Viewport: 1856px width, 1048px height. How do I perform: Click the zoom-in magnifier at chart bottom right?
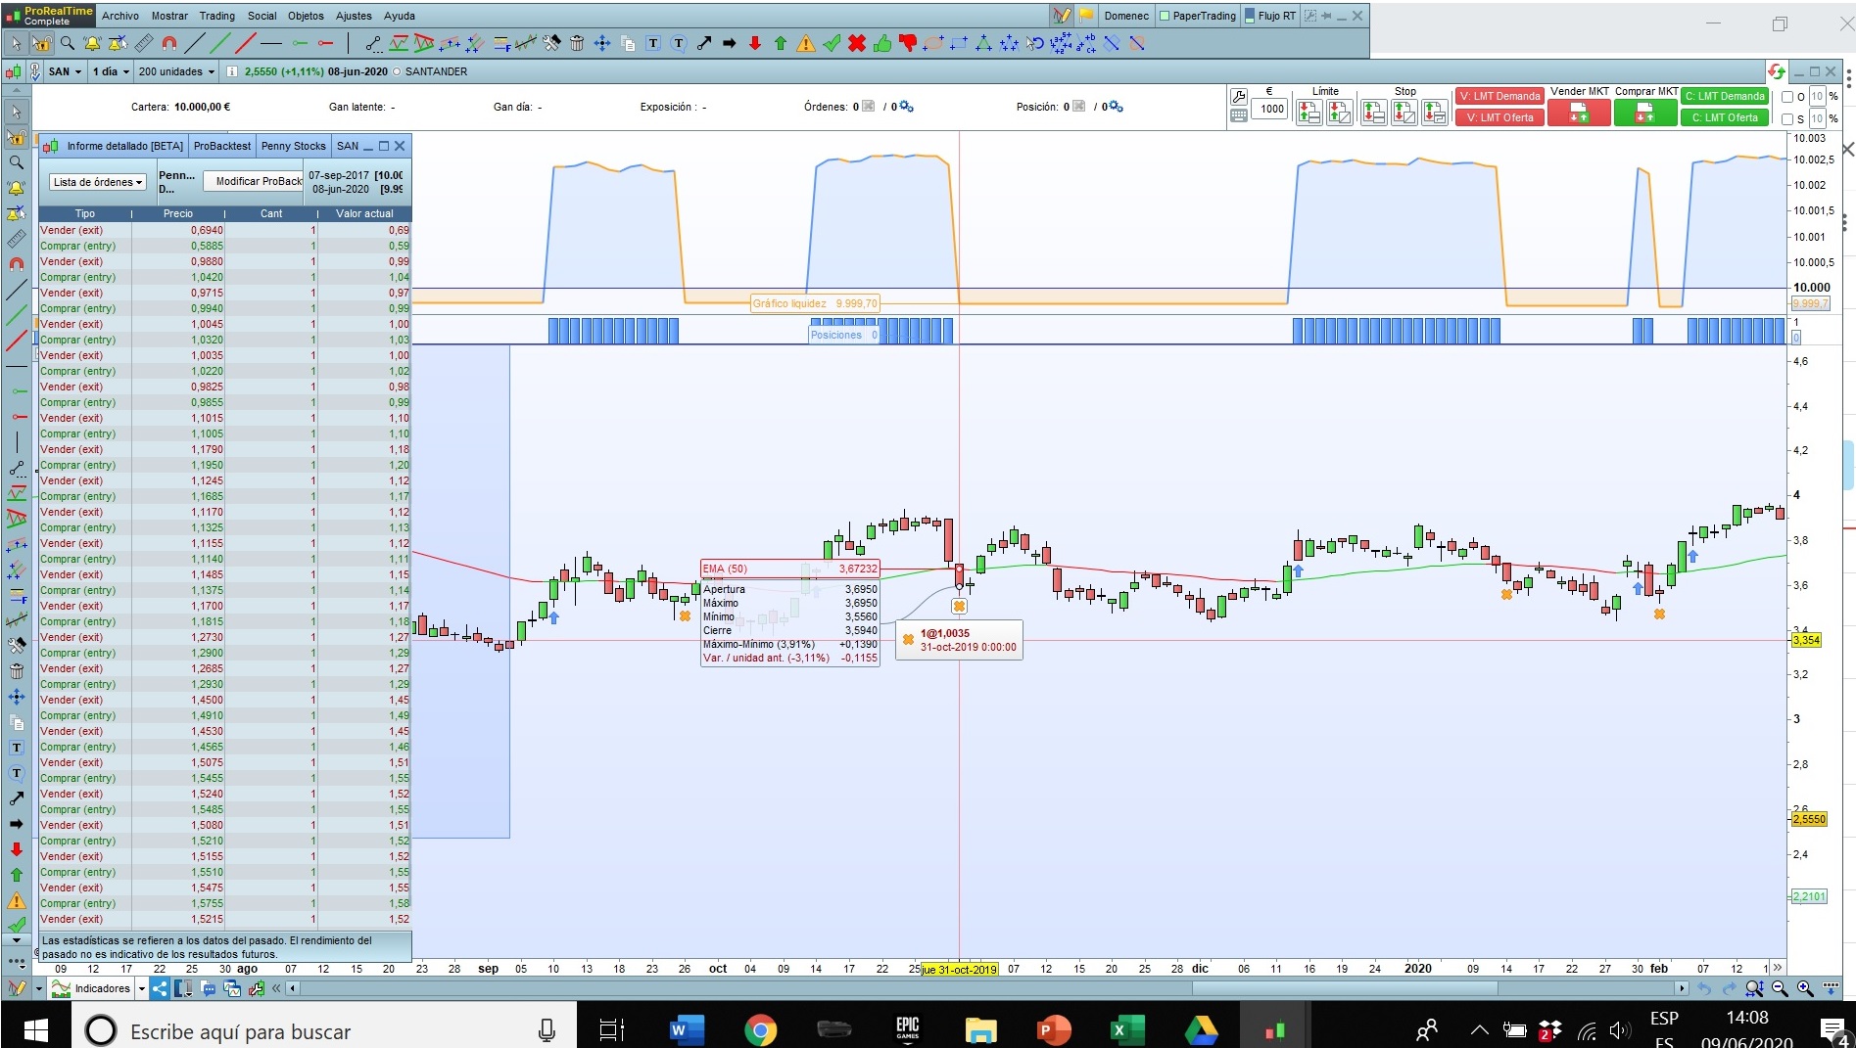coord(1805,988)
